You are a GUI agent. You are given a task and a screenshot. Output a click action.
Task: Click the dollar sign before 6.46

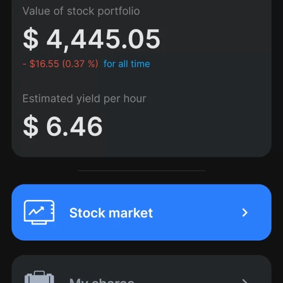tap(31, 126)
